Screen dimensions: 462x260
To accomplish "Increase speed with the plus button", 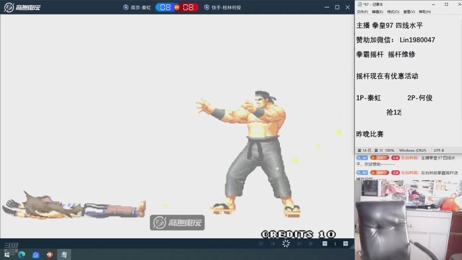I will click(x=345, y=243).
